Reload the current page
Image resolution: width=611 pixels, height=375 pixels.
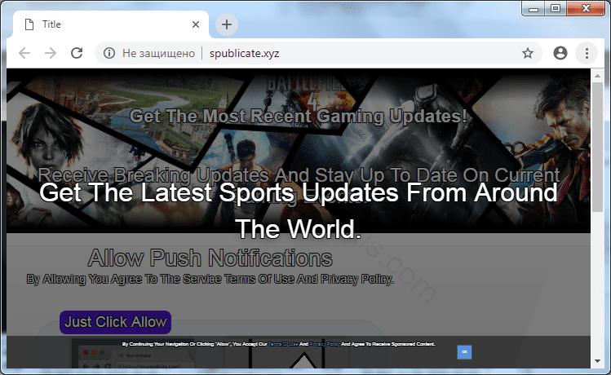pos(77,53)
